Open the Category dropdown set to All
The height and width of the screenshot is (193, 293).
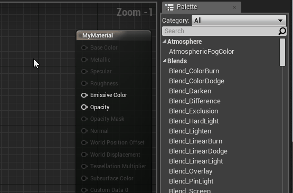coord(239,21)
